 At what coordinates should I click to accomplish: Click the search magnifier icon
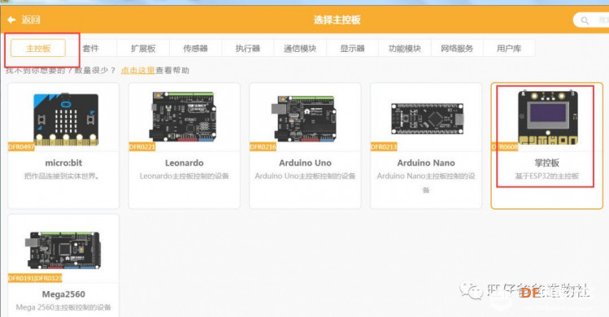point(585,20)
